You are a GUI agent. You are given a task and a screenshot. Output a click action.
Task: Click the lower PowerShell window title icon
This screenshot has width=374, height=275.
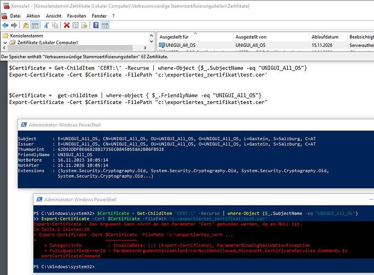click(x=40, y=199)
